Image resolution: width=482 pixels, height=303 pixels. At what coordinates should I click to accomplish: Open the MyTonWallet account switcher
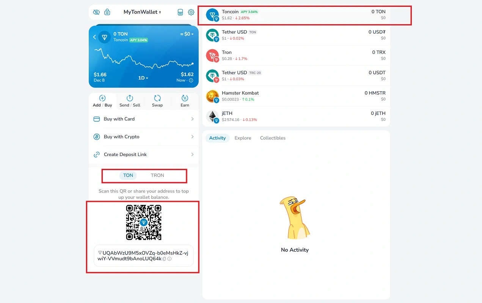pyautogui.click(x=142, y=12)
